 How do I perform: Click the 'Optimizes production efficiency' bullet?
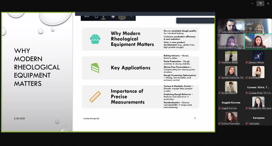(x=180, y=38)
